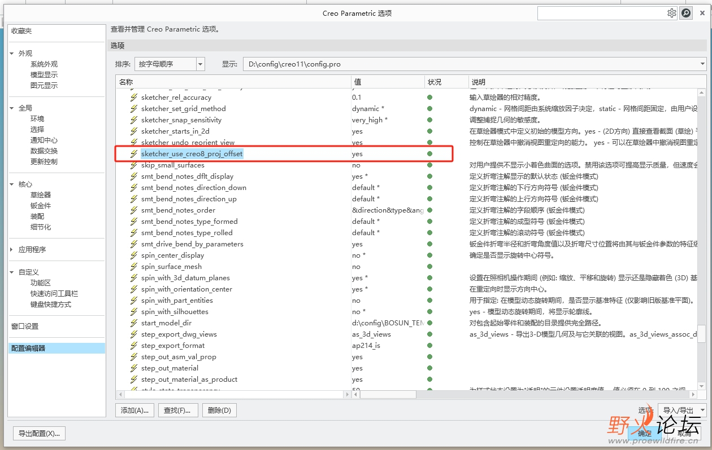Click the 说明 column header
The image size is (712, 450).
coord(587,82)
